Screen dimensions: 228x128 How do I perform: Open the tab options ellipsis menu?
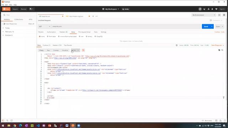coord(97,16)
